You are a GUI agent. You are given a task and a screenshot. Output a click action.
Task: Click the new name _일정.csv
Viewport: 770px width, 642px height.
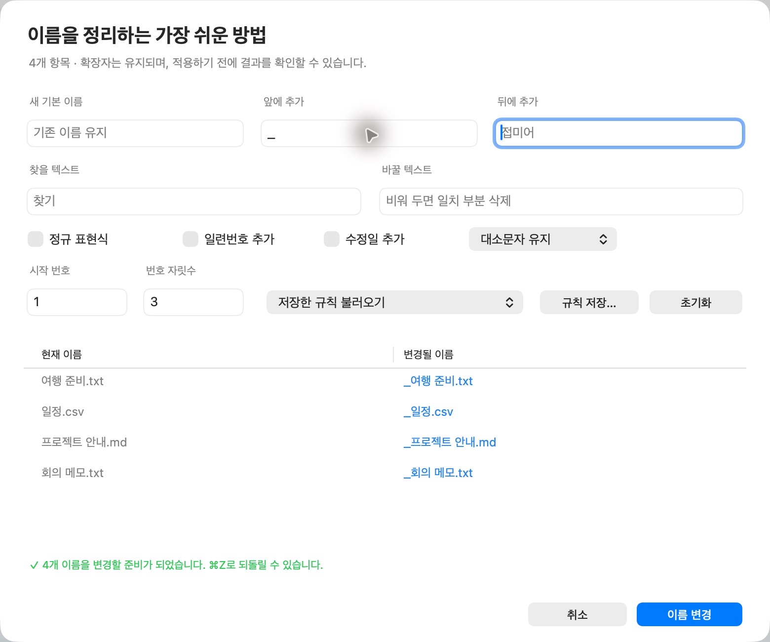tap(428, 412)
